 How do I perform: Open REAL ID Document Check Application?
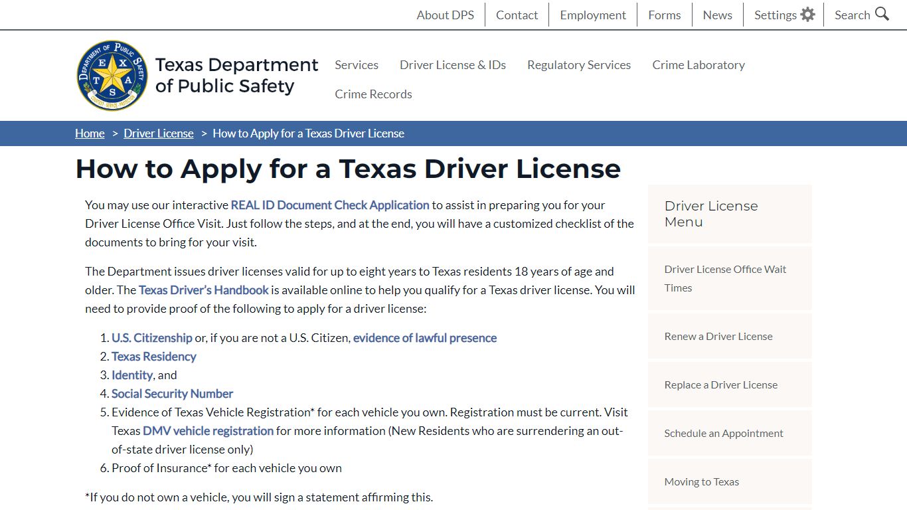click(330, 205)
